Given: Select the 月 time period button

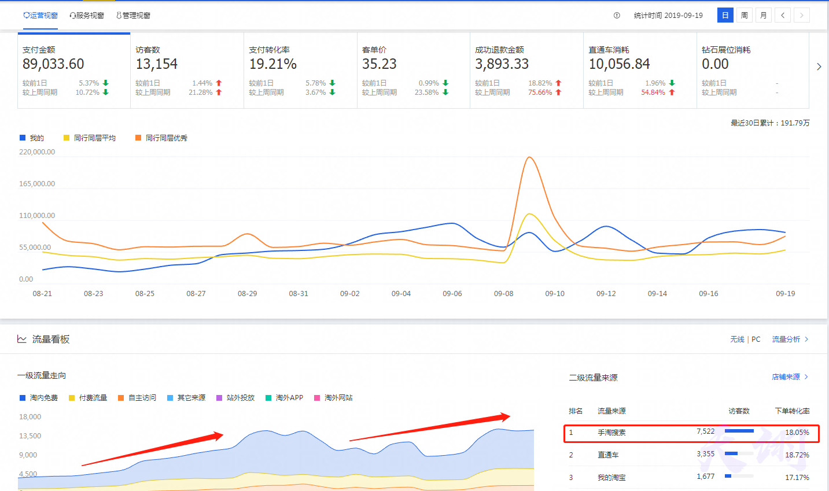Looking at the screenshot, I should coord(764,15).
